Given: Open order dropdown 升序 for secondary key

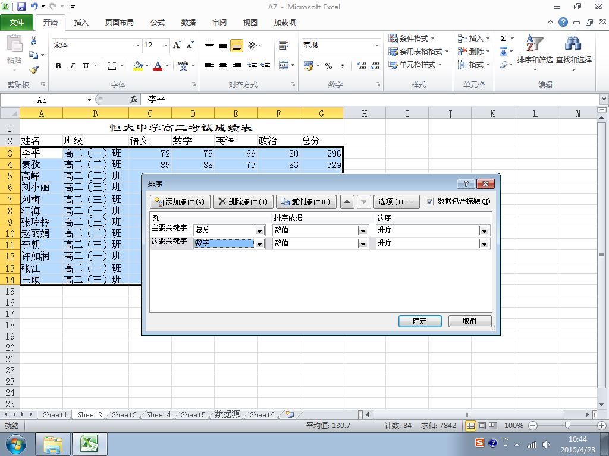Looking at the screenshot, I should pyautogui.click(x=484, y=243).
